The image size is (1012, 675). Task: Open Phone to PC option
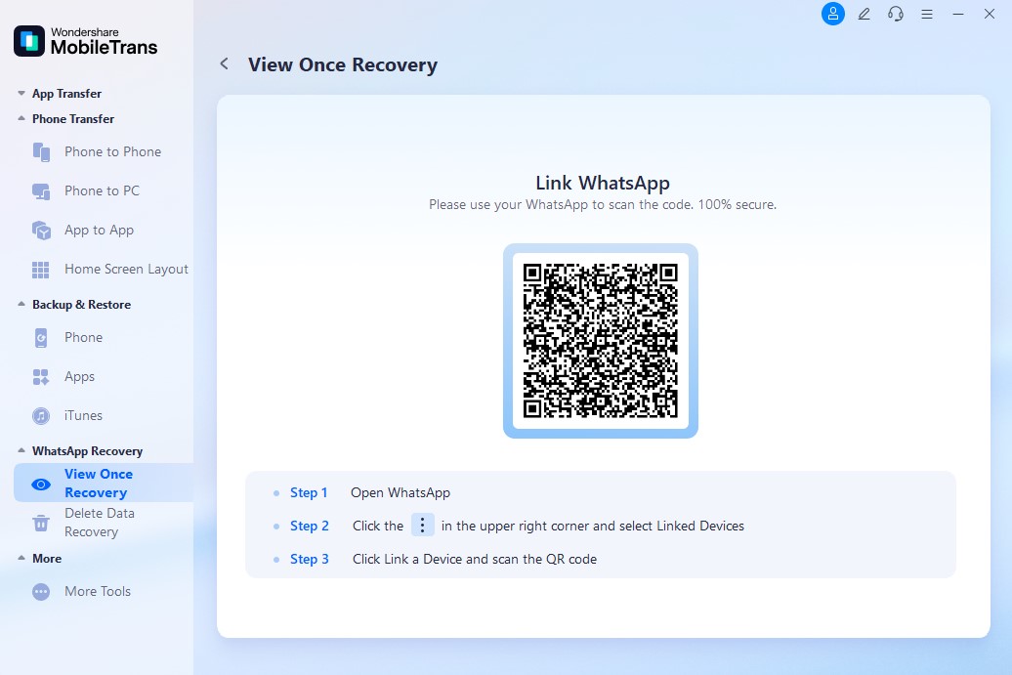coord(102,190)
